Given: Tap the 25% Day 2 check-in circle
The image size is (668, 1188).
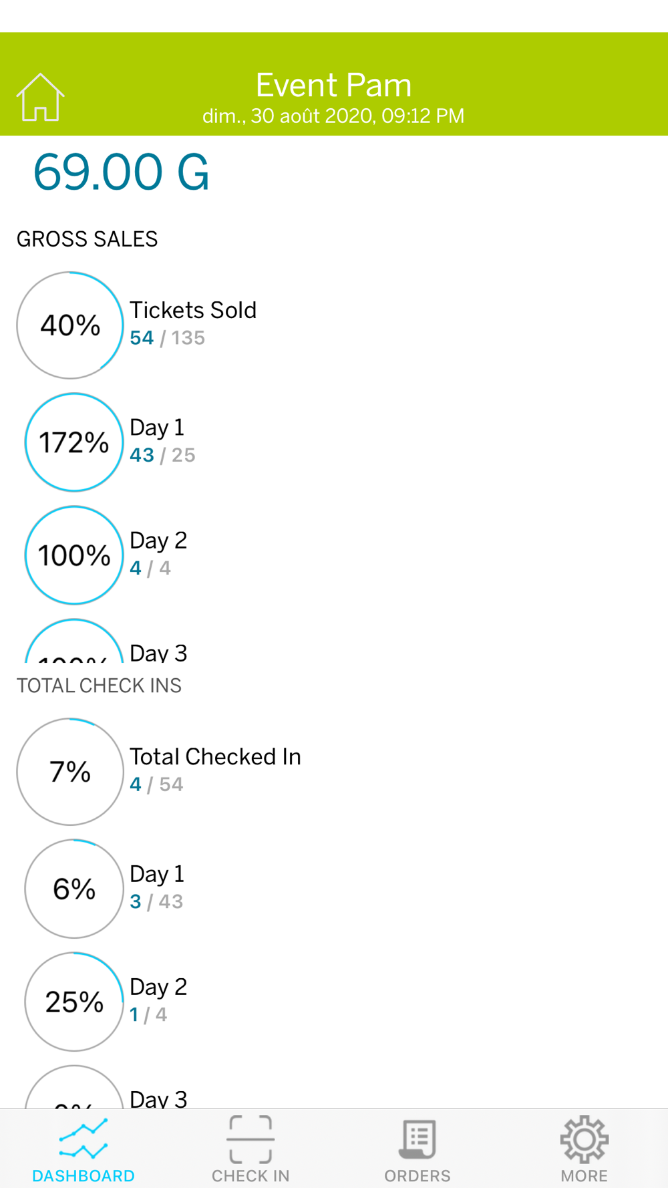Looking at the screenshot, I should pos(74,1002).
